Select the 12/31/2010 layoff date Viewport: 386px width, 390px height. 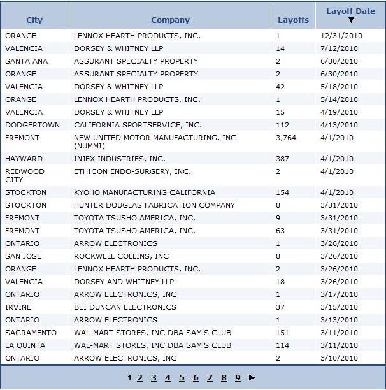click(x=341, y=36)
